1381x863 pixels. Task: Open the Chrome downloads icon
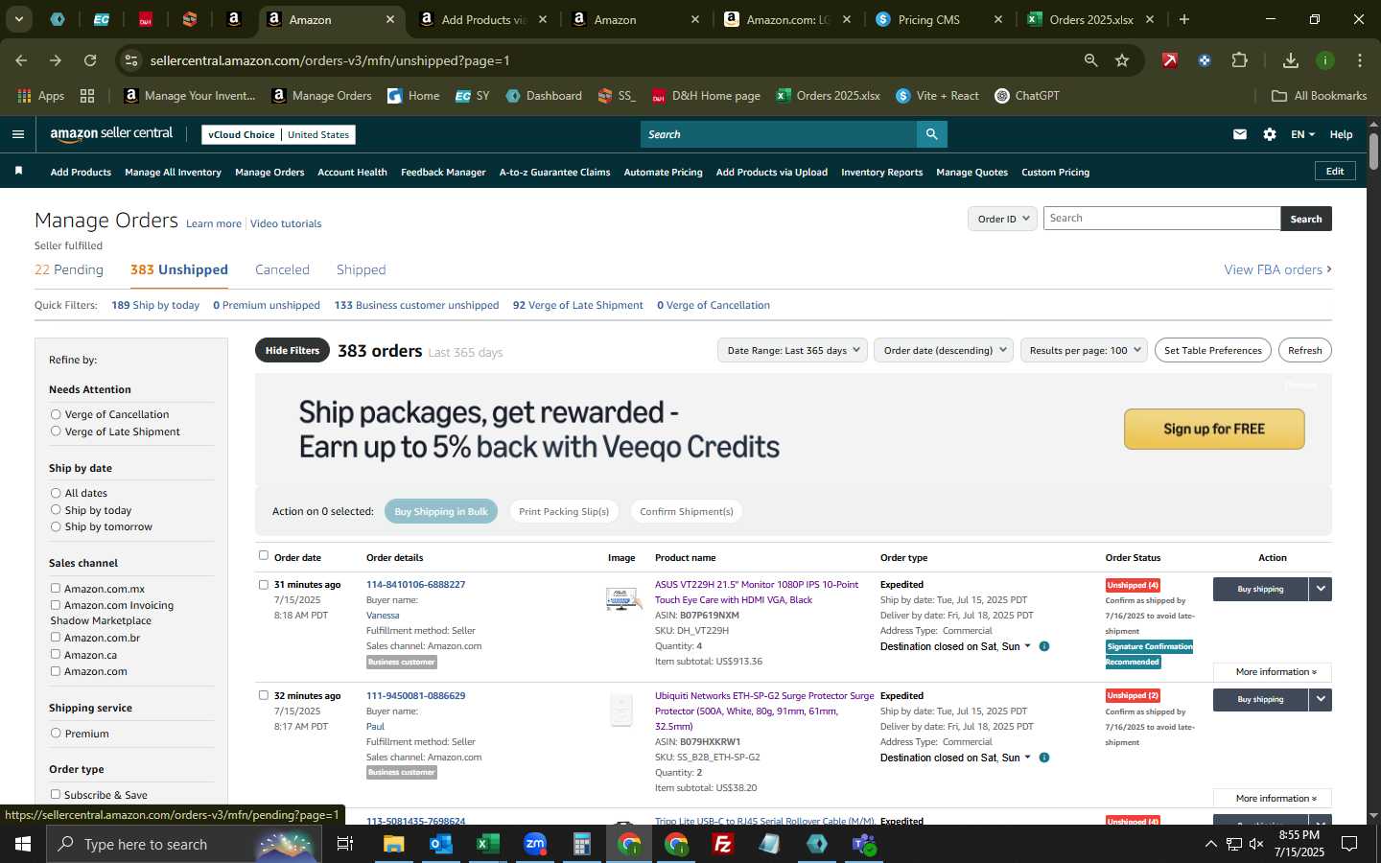pyautogui.click(x=1291, y=60)
